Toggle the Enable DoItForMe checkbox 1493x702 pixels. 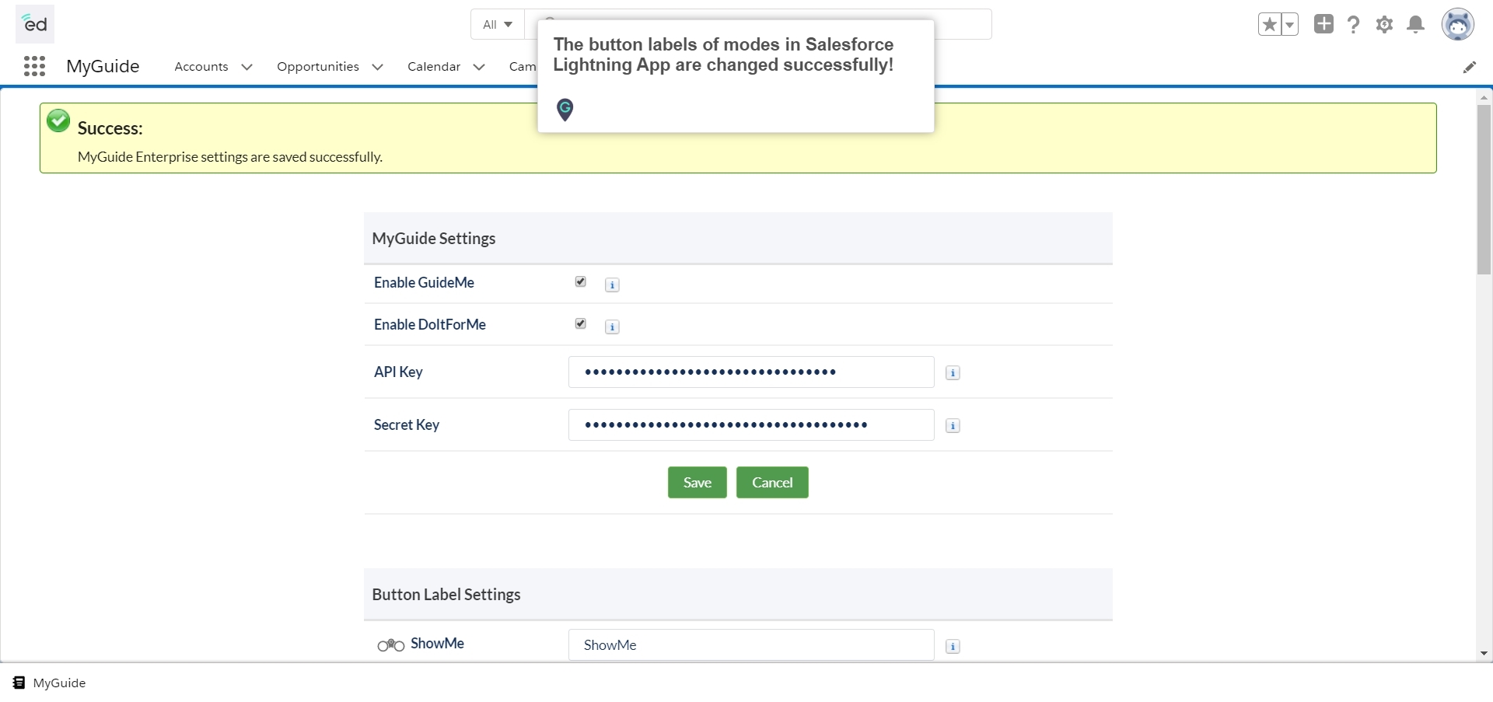[580, 323]
